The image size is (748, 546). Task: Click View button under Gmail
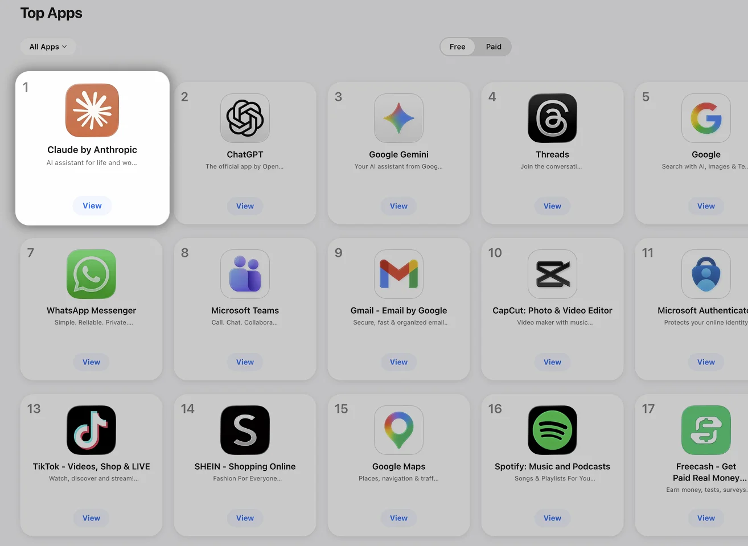tap(398, 362)
